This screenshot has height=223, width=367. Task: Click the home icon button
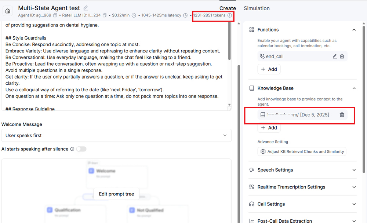[x=8, y=11]
